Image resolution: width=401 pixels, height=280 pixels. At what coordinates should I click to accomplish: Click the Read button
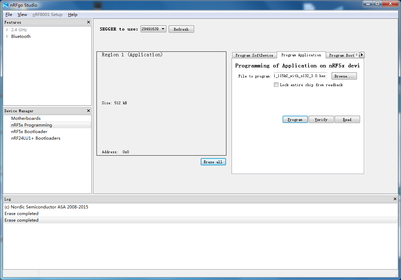coord(347,120)
